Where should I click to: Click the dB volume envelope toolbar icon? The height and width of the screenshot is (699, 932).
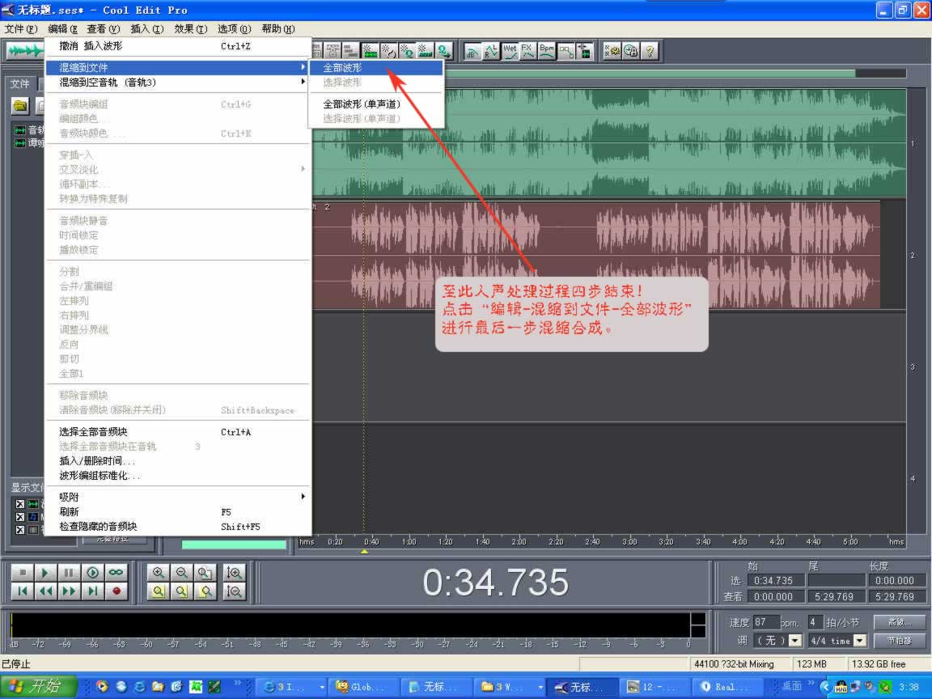click(472, 52)
